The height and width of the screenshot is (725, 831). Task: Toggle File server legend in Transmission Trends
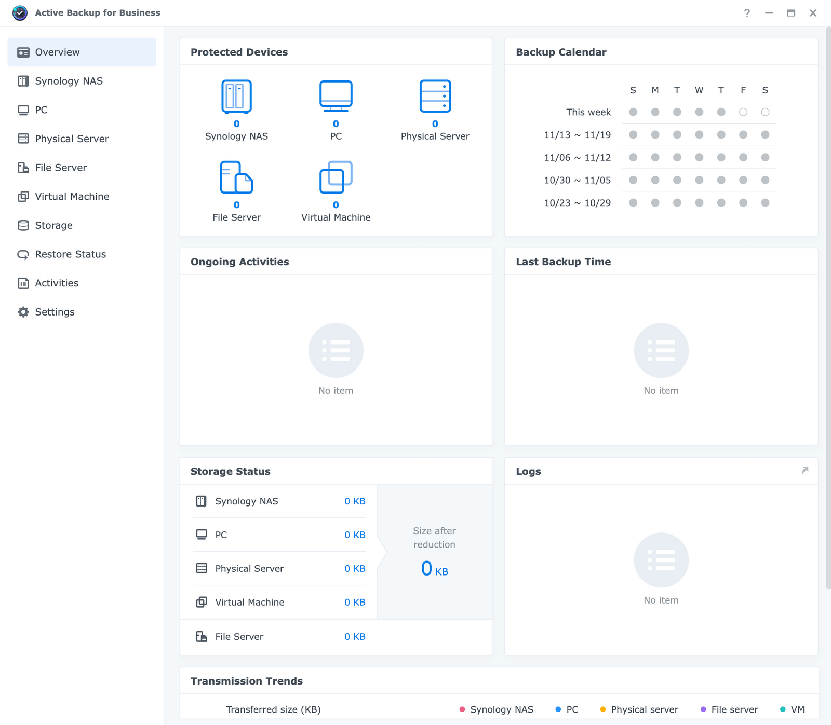click(x=729, y=709)
